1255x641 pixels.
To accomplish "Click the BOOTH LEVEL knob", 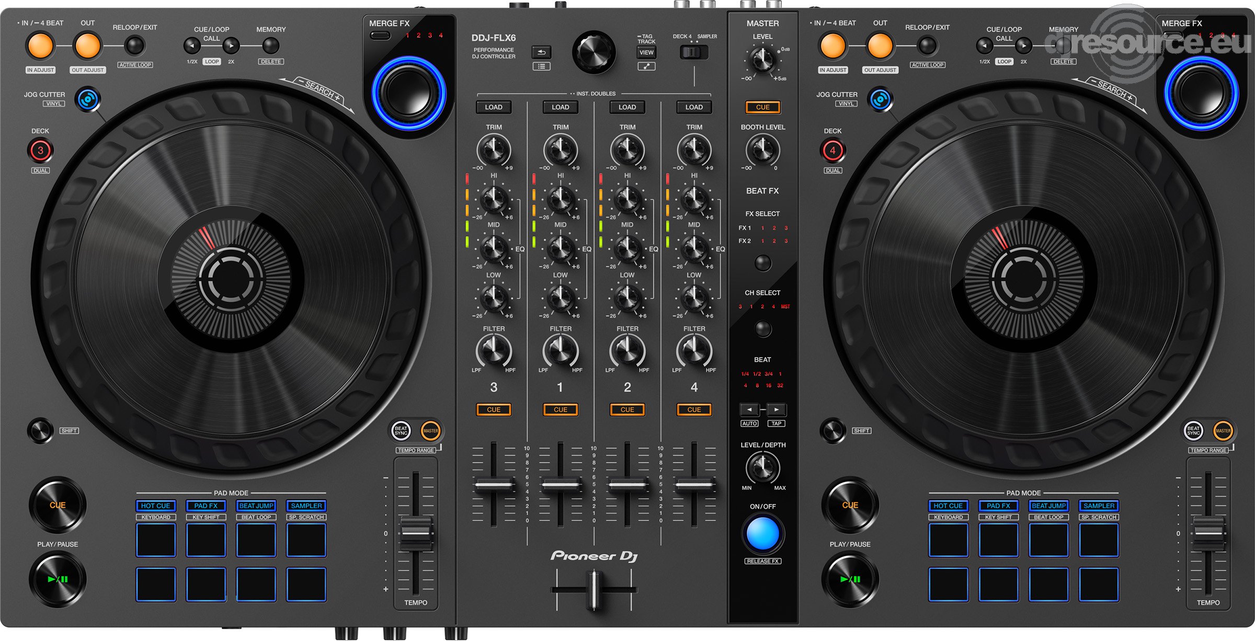I will pos(762,151).
